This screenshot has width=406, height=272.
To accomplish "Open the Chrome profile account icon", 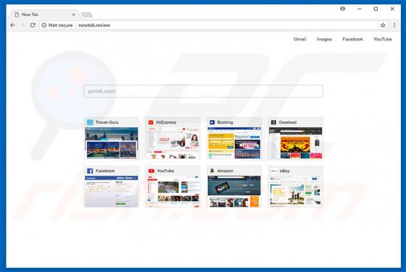I will 342,9.
